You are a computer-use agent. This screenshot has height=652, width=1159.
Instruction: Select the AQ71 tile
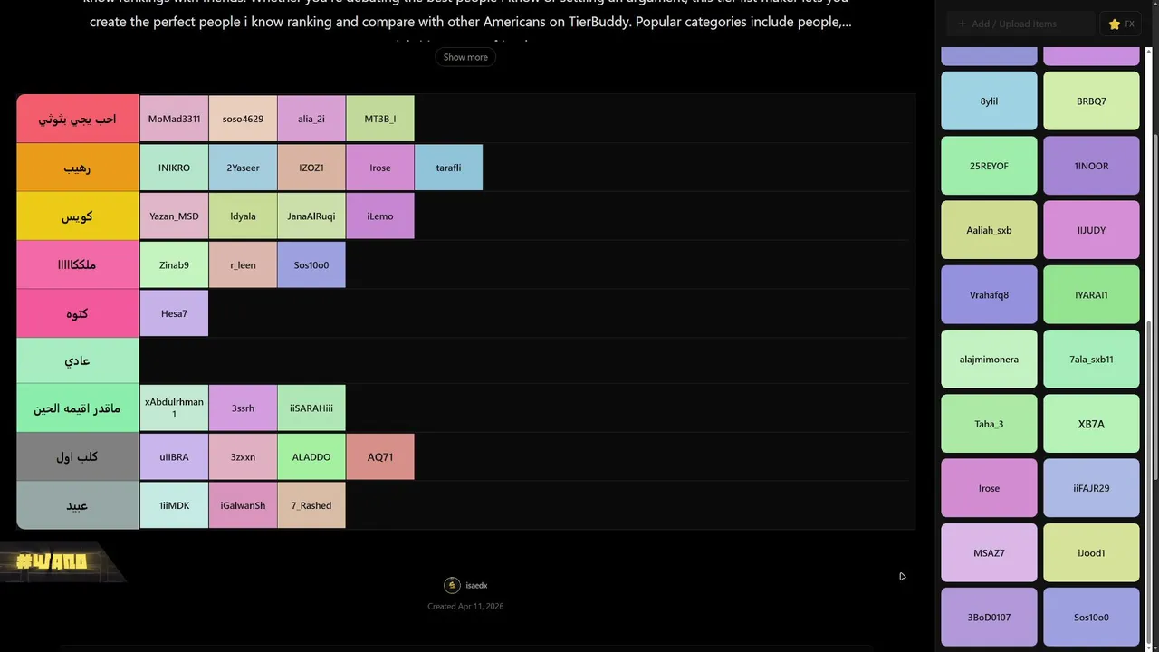point(380,457)
